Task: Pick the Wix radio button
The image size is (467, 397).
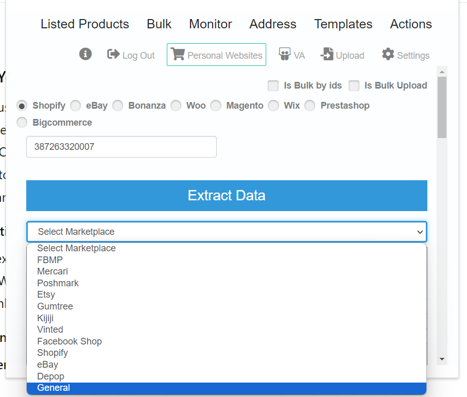Action: pyautogui.click(x=273, y=106)
